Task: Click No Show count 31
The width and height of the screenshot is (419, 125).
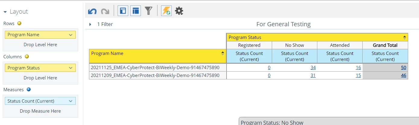Action: click(x=313, y=75)
